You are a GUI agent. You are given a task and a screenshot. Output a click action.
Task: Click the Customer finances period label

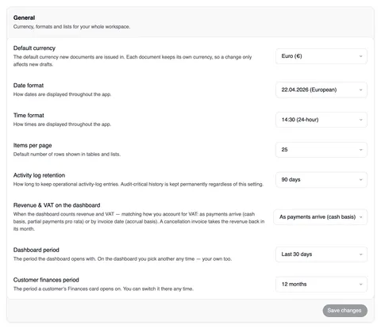click(x=46, y=280)
